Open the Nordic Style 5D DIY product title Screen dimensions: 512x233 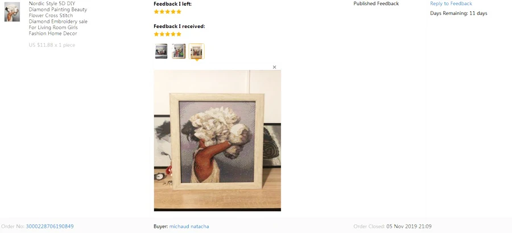pos(58,18)
